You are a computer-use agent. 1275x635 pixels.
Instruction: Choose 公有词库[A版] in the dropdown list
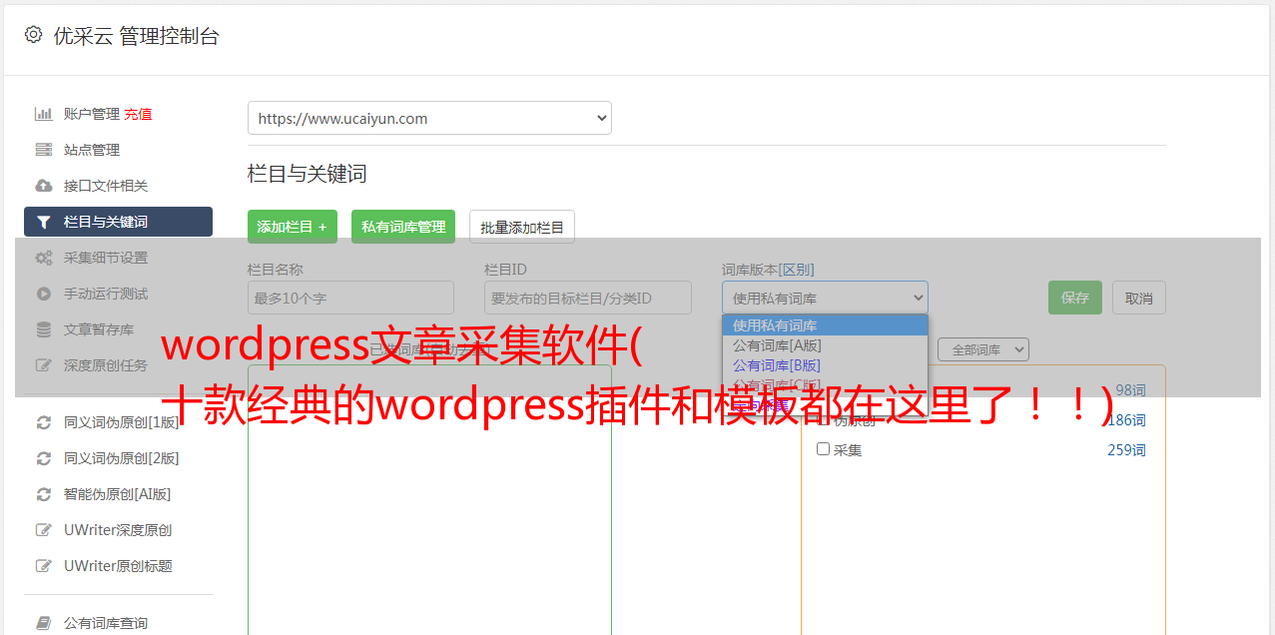(825, 345)
